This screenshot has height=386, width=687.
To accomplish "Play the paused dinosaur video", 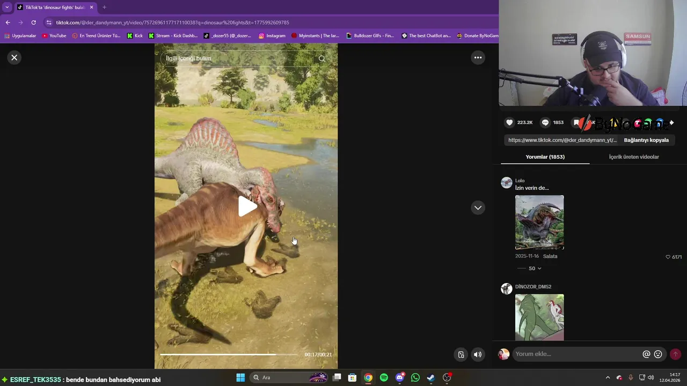I will coord(246,206).
